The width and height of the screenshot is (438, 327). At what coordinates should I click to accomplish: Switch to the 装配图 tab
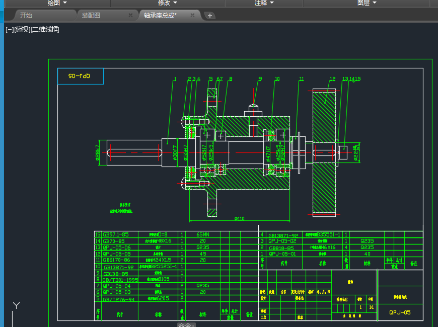pyautogui.click(x=91, y=16)
